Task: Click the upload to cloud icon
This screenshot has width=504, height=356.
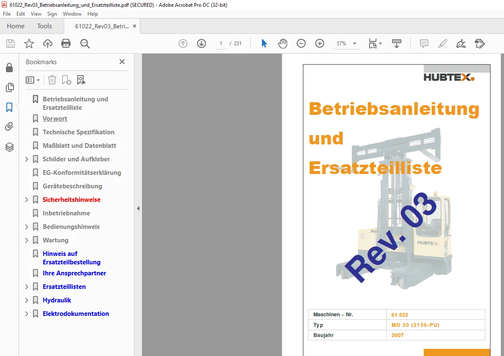Action: (48, 43)
